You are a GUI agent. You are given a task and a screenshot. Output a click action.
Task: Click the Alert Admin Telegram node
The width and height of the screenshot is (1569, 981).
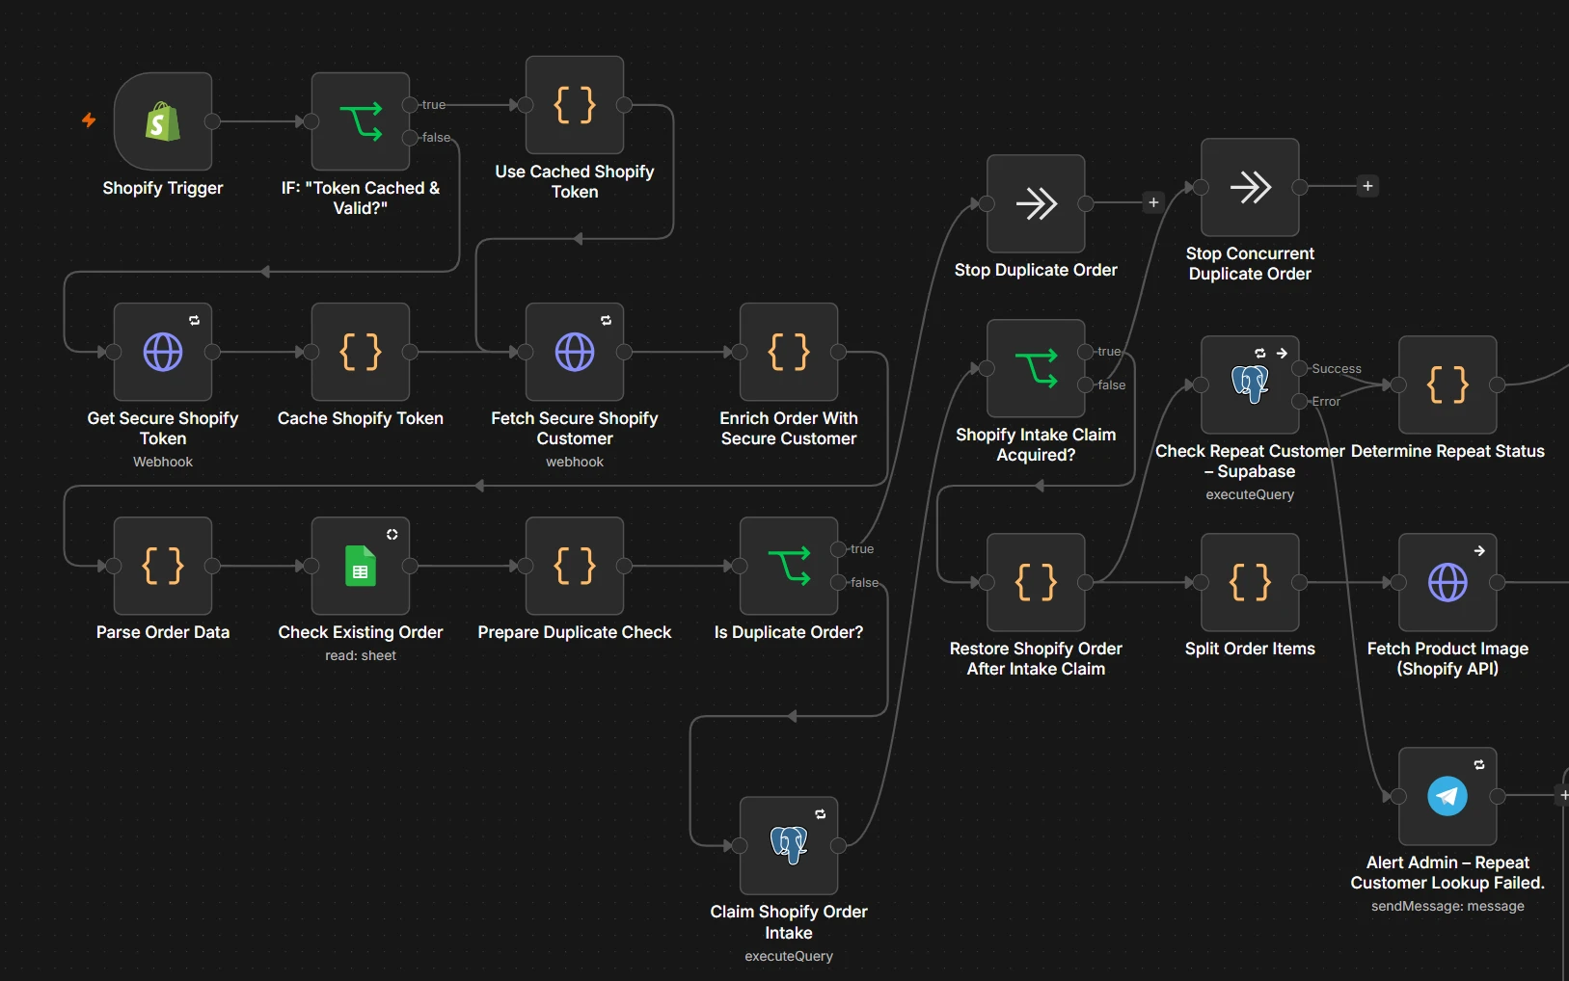pos(1447,796)
